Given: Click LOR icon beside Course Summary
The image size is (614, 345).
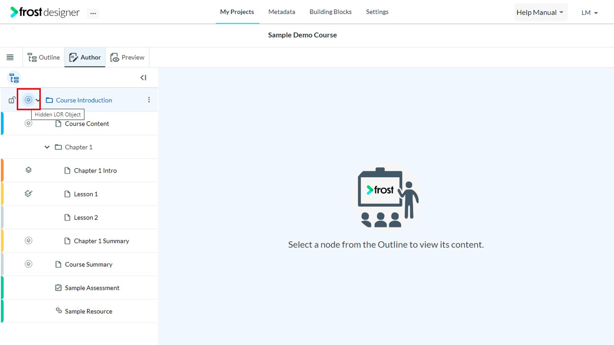Looking at the screenshot, I should 28,264.
